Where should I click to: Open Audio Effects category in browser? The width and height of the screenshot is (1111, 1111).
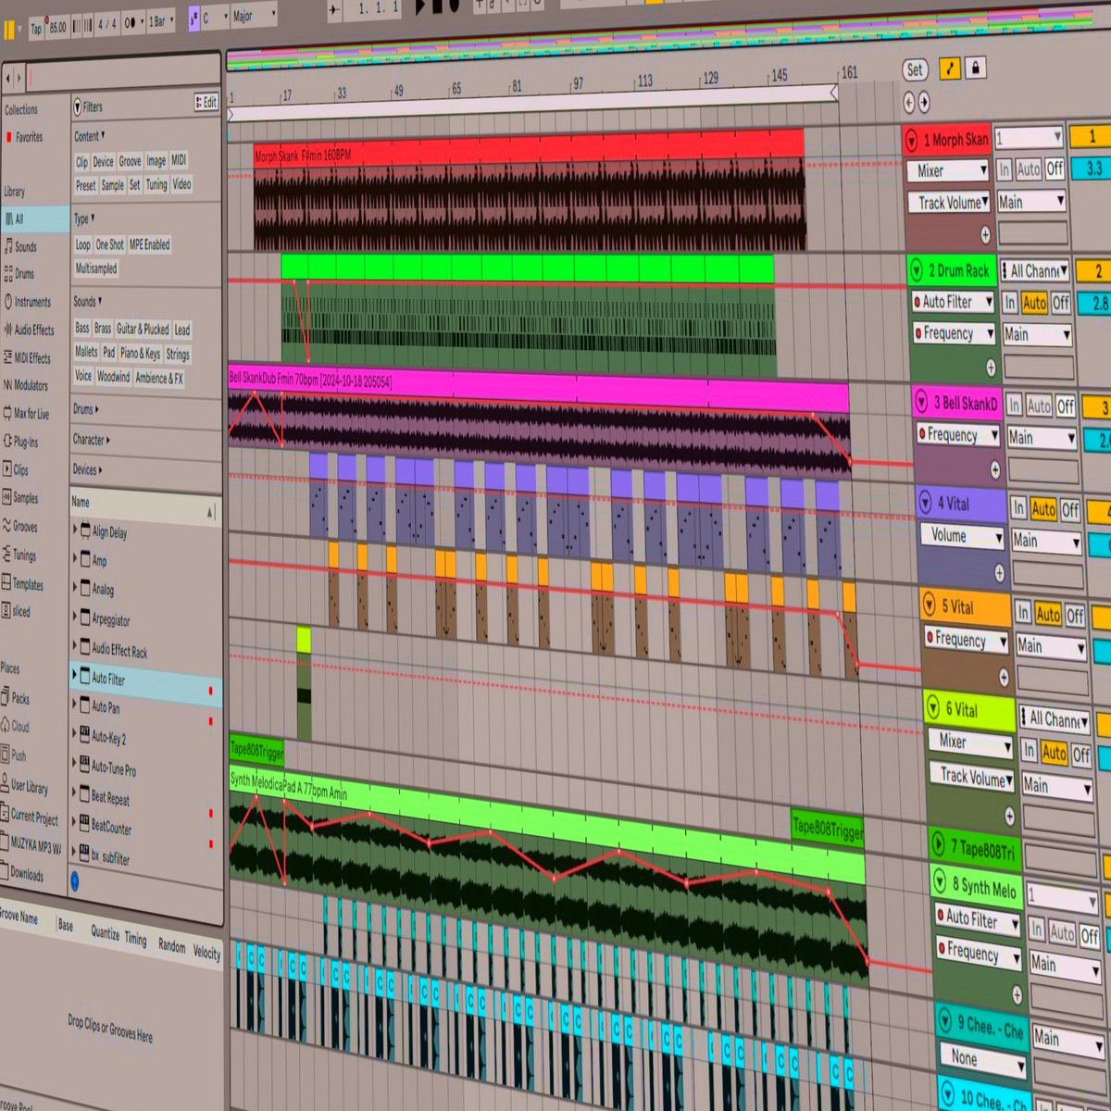click(34, 330)
